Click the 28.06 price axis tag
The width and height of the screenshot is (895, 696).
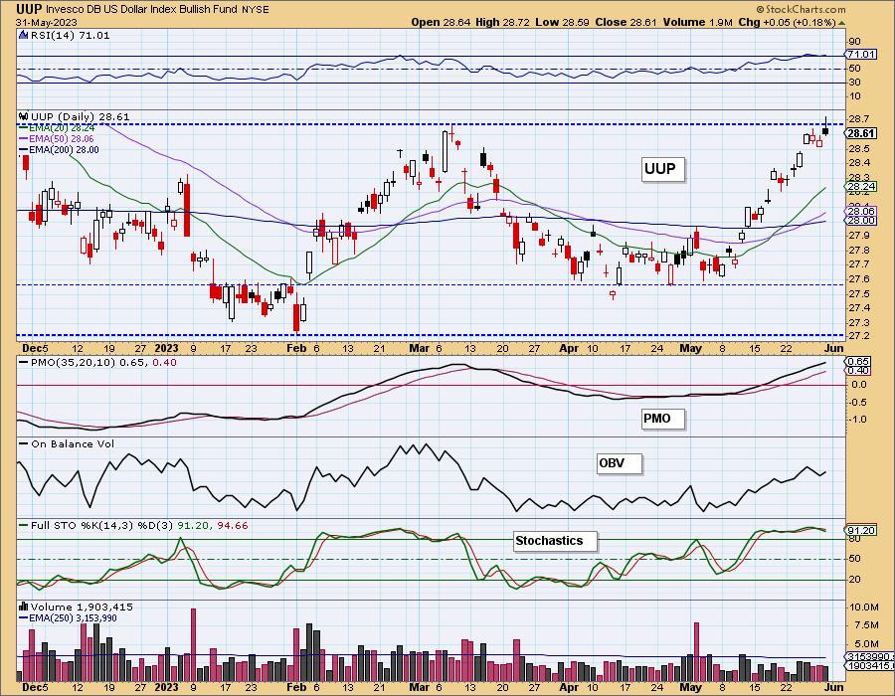click(860, 211)
